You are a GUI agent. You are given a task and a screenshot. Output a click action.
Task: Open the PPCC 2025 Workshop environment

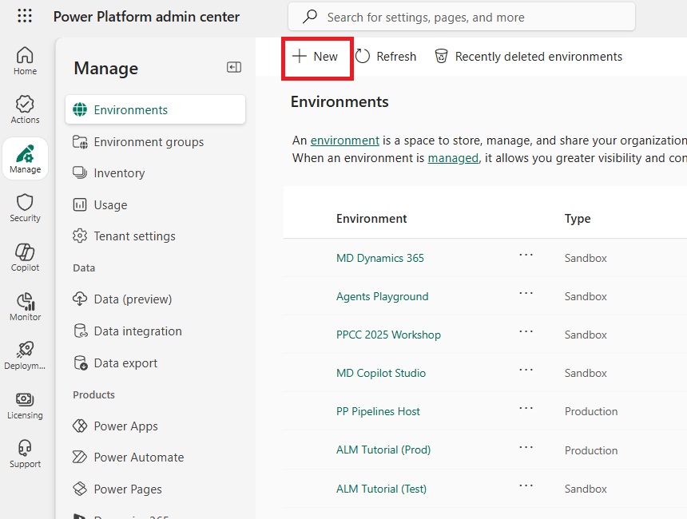pos(388,335)
